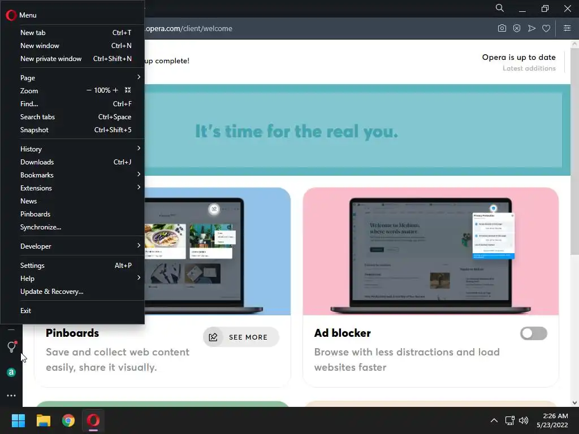Screen dimensions: 579x434
Task: Click scrollbar up arrow
Action: [574, 44]
